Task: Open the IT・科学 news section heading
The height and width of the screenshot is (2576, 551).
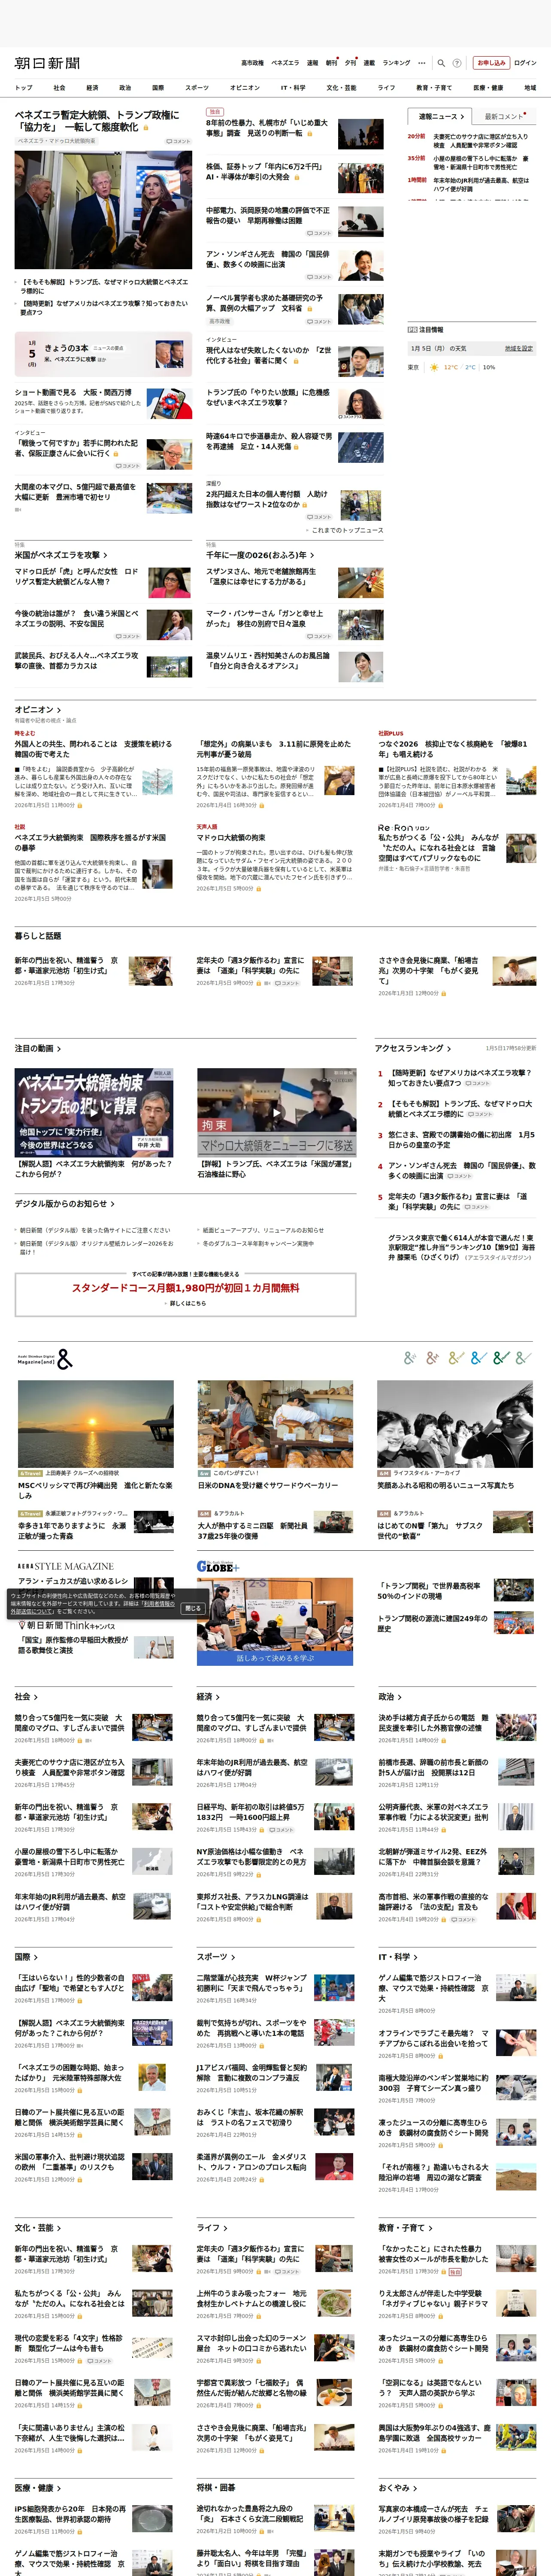Action: (x=398, y=1956)
